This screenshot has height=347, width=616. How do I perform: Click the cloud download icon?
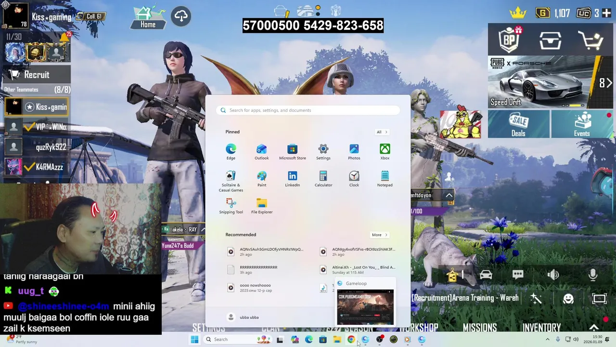pyautogui.click(x=181, y=16)
